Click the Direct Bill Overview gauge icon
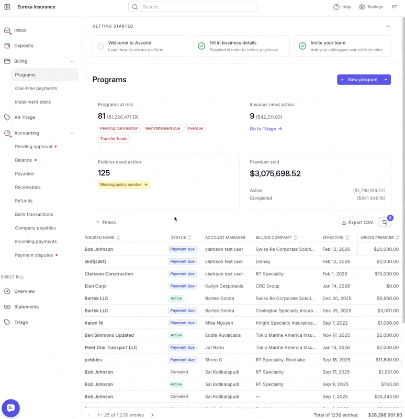Viewport: 405px width, 419px height. (x=7, y=291)
